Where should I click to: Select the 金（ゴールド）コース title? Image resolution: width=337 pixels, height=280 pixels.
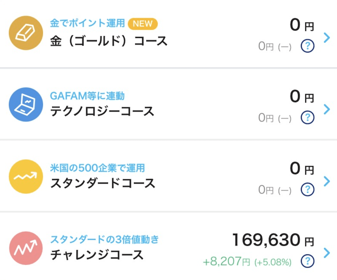(x=109, y=41)
